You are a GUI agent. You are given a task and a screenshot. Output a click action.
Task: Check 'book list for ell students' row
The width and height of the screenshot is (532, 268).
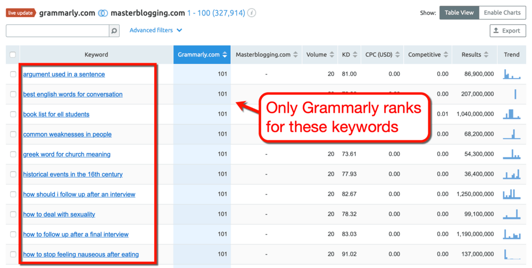tap(13, 114)
